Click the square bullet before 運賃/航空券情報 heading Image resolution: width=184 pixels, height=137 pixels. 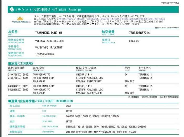click(x=9, y=101)
